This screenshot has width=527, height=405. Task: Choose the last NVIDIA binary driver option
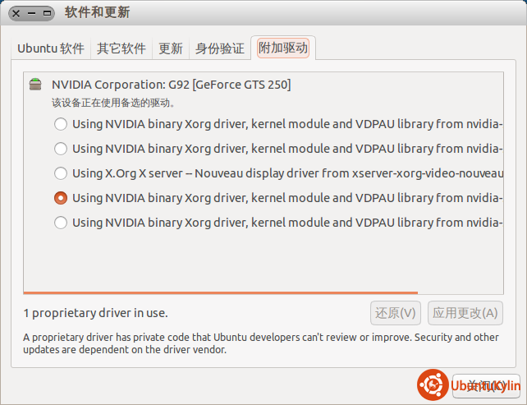click(61, 223)
